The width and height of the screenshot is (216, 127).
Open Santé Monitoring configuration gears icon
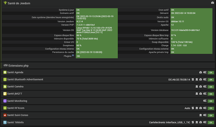click(205, 101)
